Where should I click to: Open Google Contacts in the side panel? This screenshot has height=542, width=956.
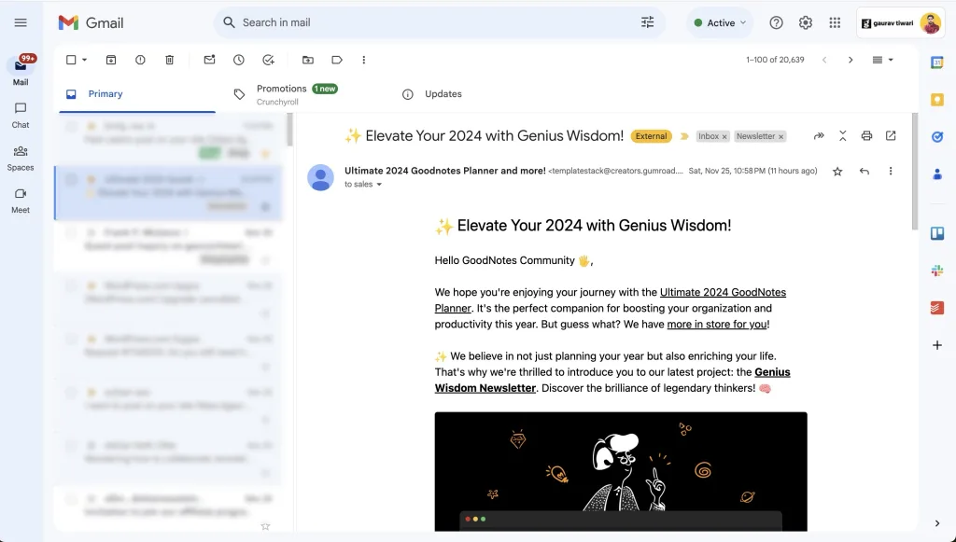[937, 173]
